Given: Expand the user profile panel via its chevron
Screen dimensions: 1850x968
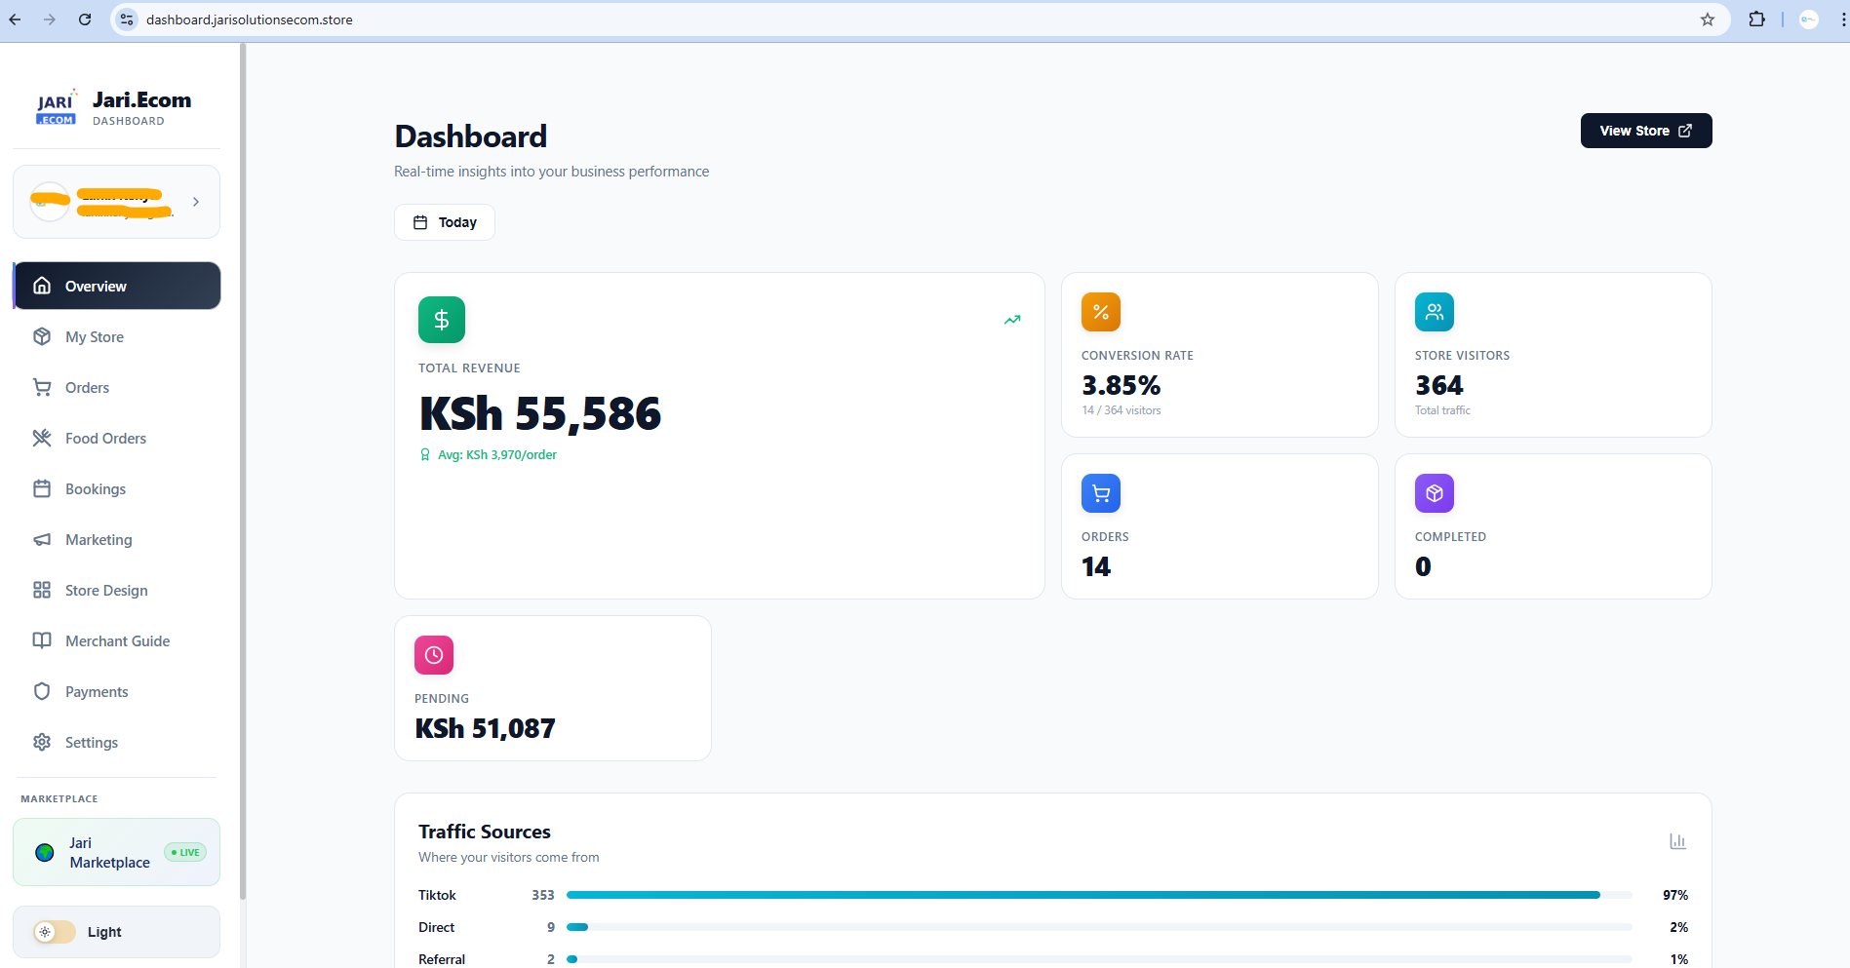Looking at the screenshot, I should point(196,201).
